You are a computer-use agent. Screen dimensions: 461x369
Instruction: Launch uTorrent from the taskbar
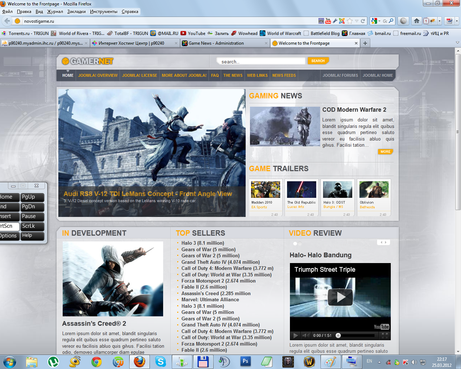click(x=53, y=361)
